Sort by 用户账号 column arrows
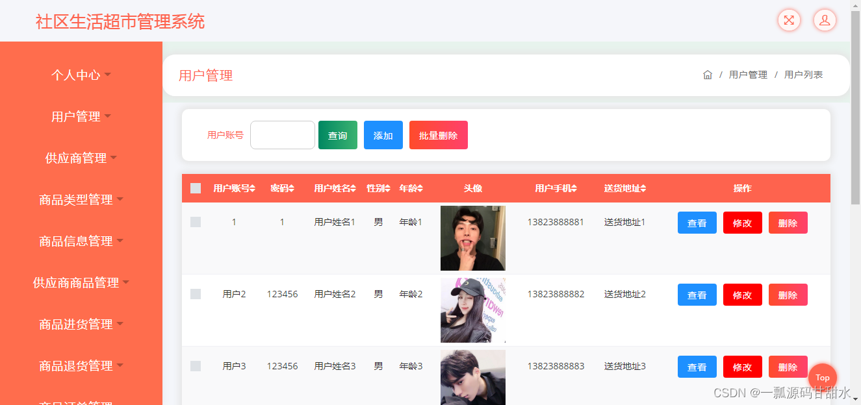The height and width of the screenshot is (405, 861). click(x=253, y=188)
